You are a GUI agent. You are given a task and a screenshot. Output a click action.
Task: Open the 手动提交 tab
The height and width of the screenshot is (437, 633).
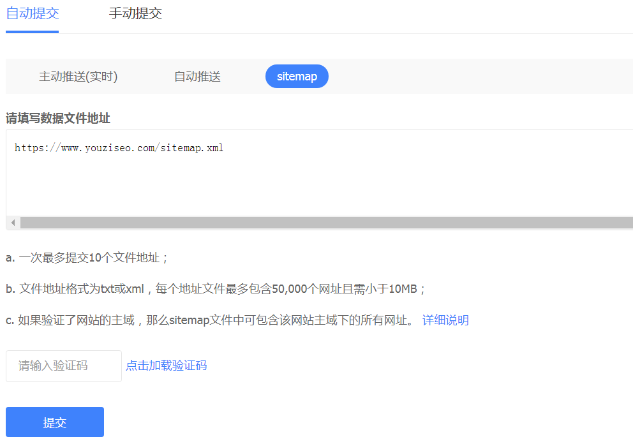click(x=135, y=14)
